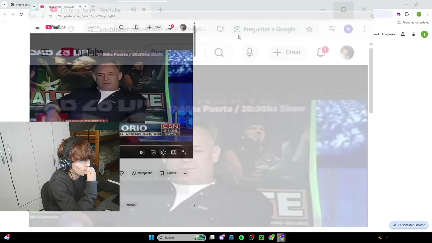The width and height of the screenshot is (432, 243).
Task: Click the youtube.com address bar URL
Action: tap(89, 16)
